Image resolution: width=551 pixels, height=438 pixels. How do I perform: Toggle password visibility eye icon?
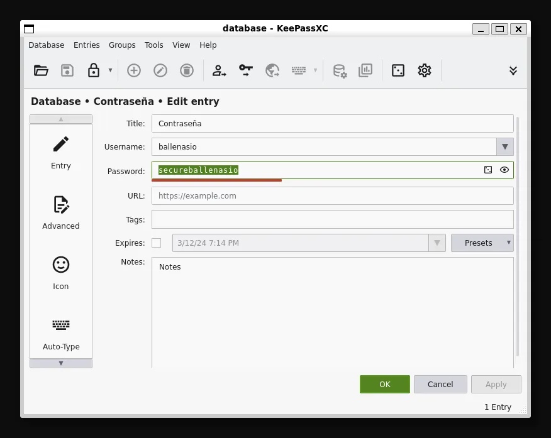(x=504, y=170)
